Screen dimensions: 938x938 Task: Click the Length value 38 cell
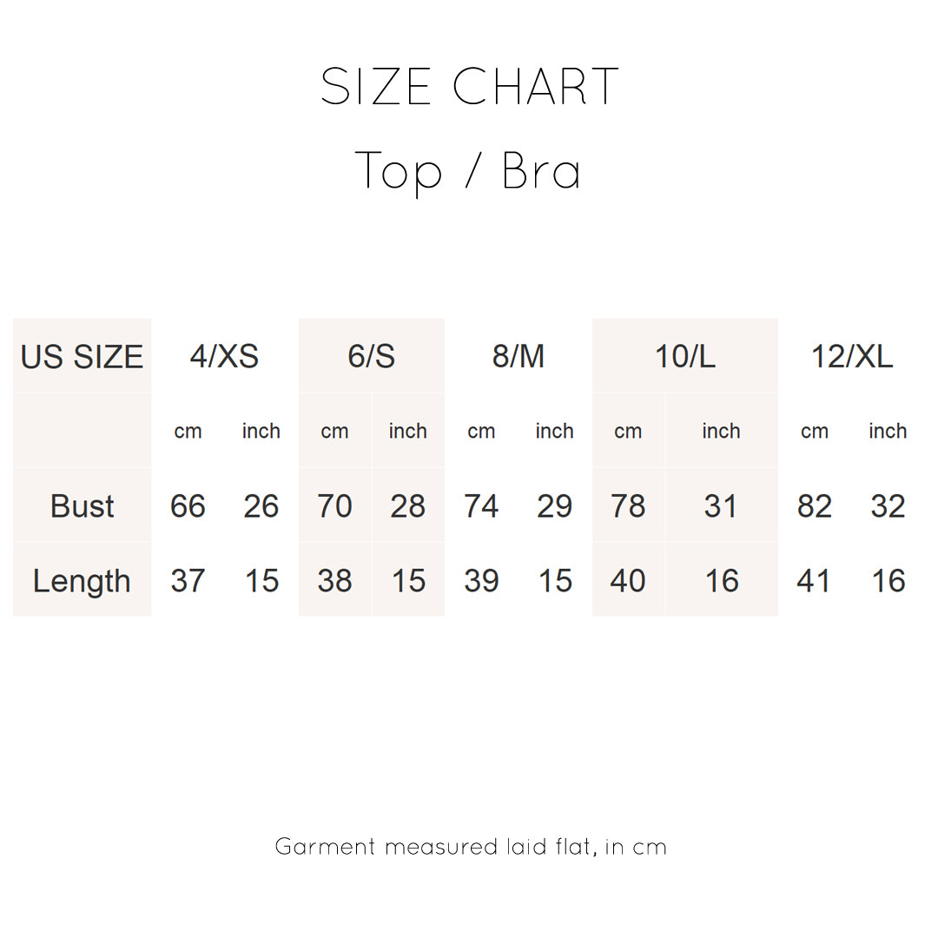(x=334, y=581)
